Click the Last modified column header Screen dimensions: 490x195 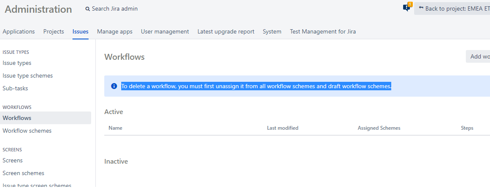[x=282, y=128]
